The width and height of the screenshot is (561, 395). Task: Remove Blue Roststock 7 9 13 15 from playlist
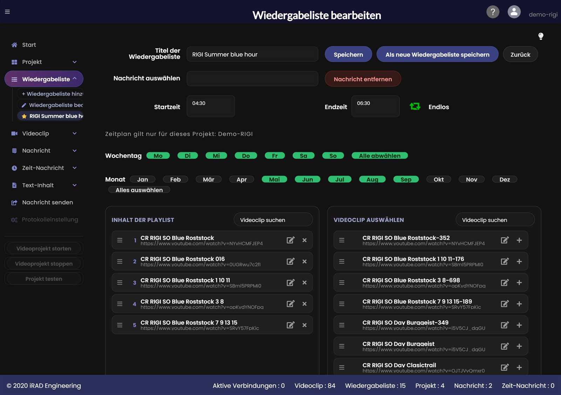[x=304, y=325]
